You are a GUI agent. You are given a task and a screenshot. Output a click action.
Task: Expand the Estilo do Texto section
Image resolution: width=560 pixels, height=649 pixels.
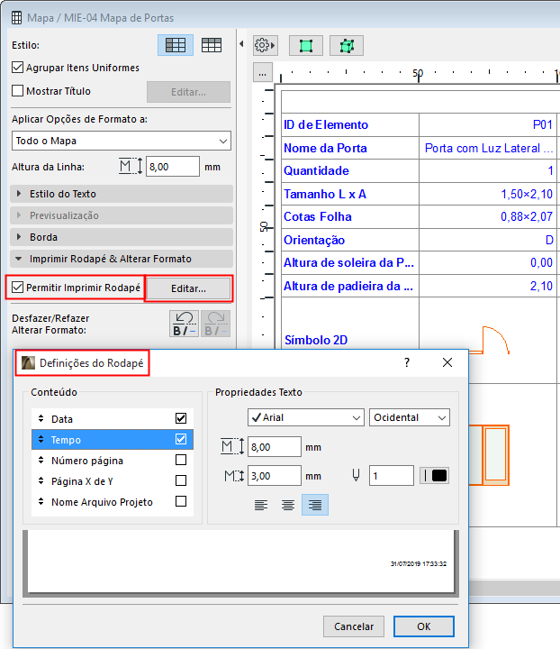[121, 194]
